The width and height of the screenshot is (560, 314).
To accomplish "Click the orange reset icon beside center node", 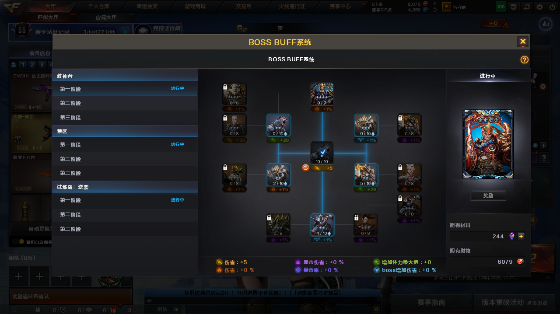I will [x=306, y=167].
